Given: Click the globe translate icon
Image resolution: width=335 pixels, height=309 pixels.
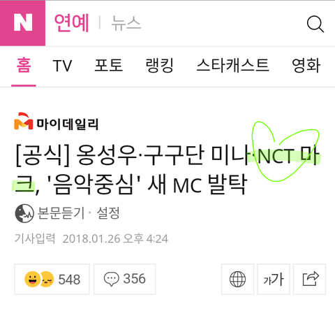Looking at the screenshot, I should click(237, 279).
